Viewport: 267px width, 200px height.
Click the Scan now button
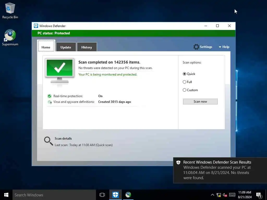click(x=200, y=102)
